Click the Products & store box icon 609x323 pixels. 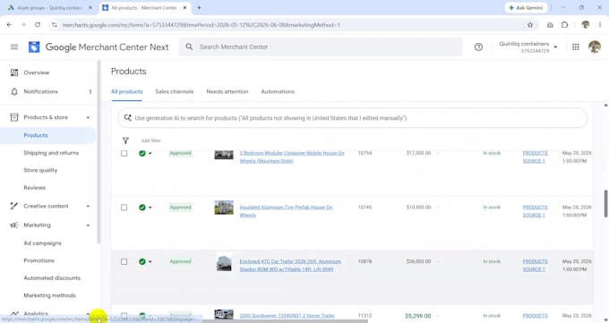tap(14, 117)
